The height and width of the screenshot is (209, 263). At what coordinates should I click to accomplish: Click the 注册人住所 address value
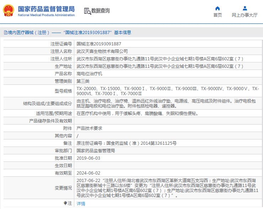(160, 59)
